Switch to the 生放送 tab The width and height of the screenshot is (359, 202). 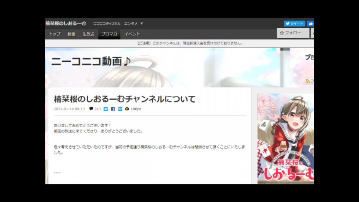[88, 34]
